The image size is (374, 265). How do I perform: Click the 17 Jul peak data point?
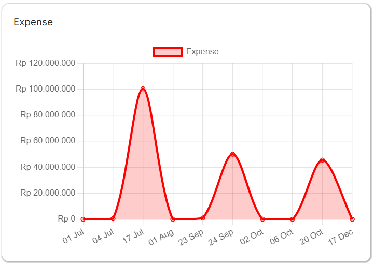(x=143, y=89)
